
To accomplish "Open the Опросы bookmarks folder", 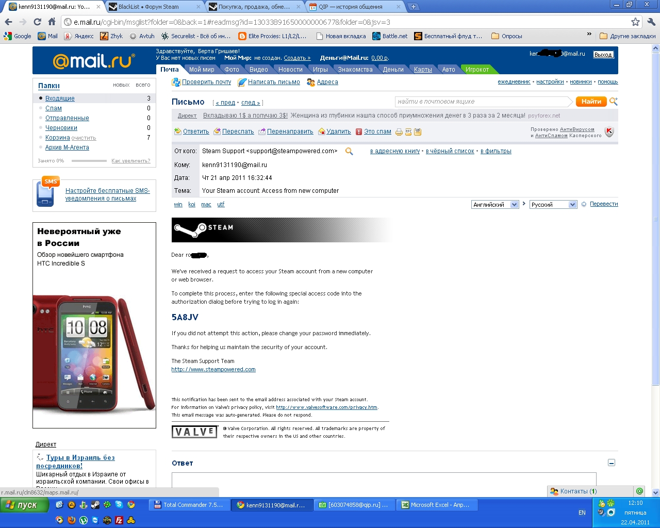I will (x=507, y=36).
